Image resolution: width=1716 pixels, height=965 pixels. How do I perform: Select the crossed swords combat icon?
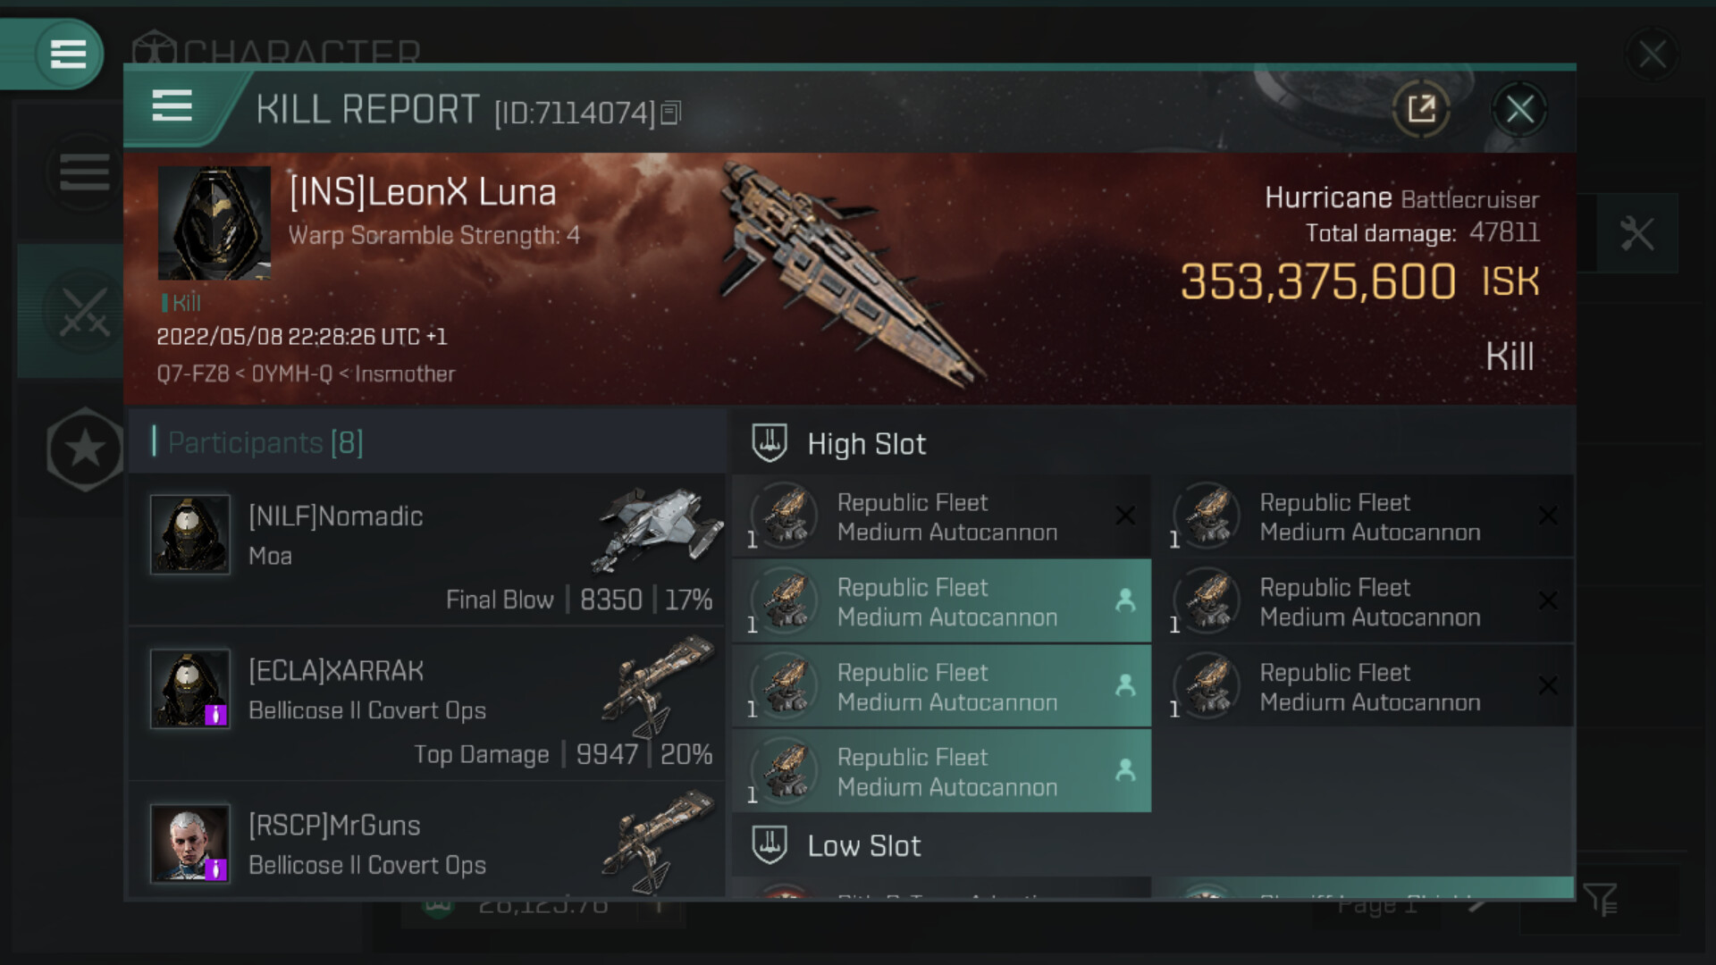point(84,313)
